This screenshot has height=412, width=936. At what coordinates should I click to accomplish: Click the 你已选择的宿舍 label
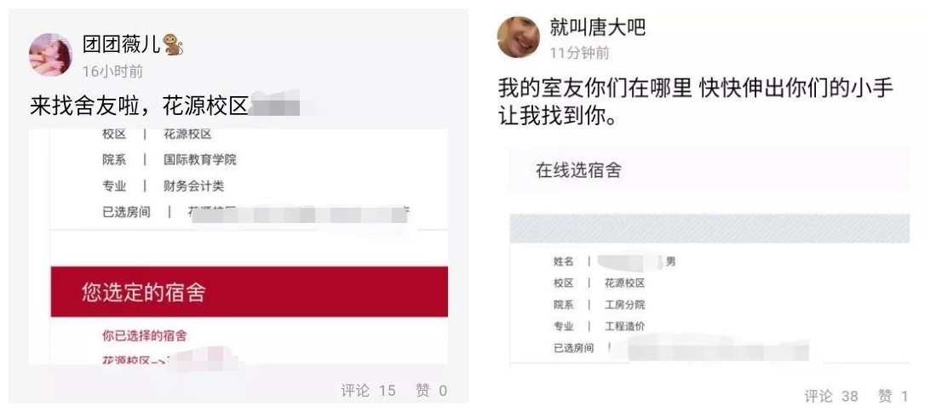point(145,335)
